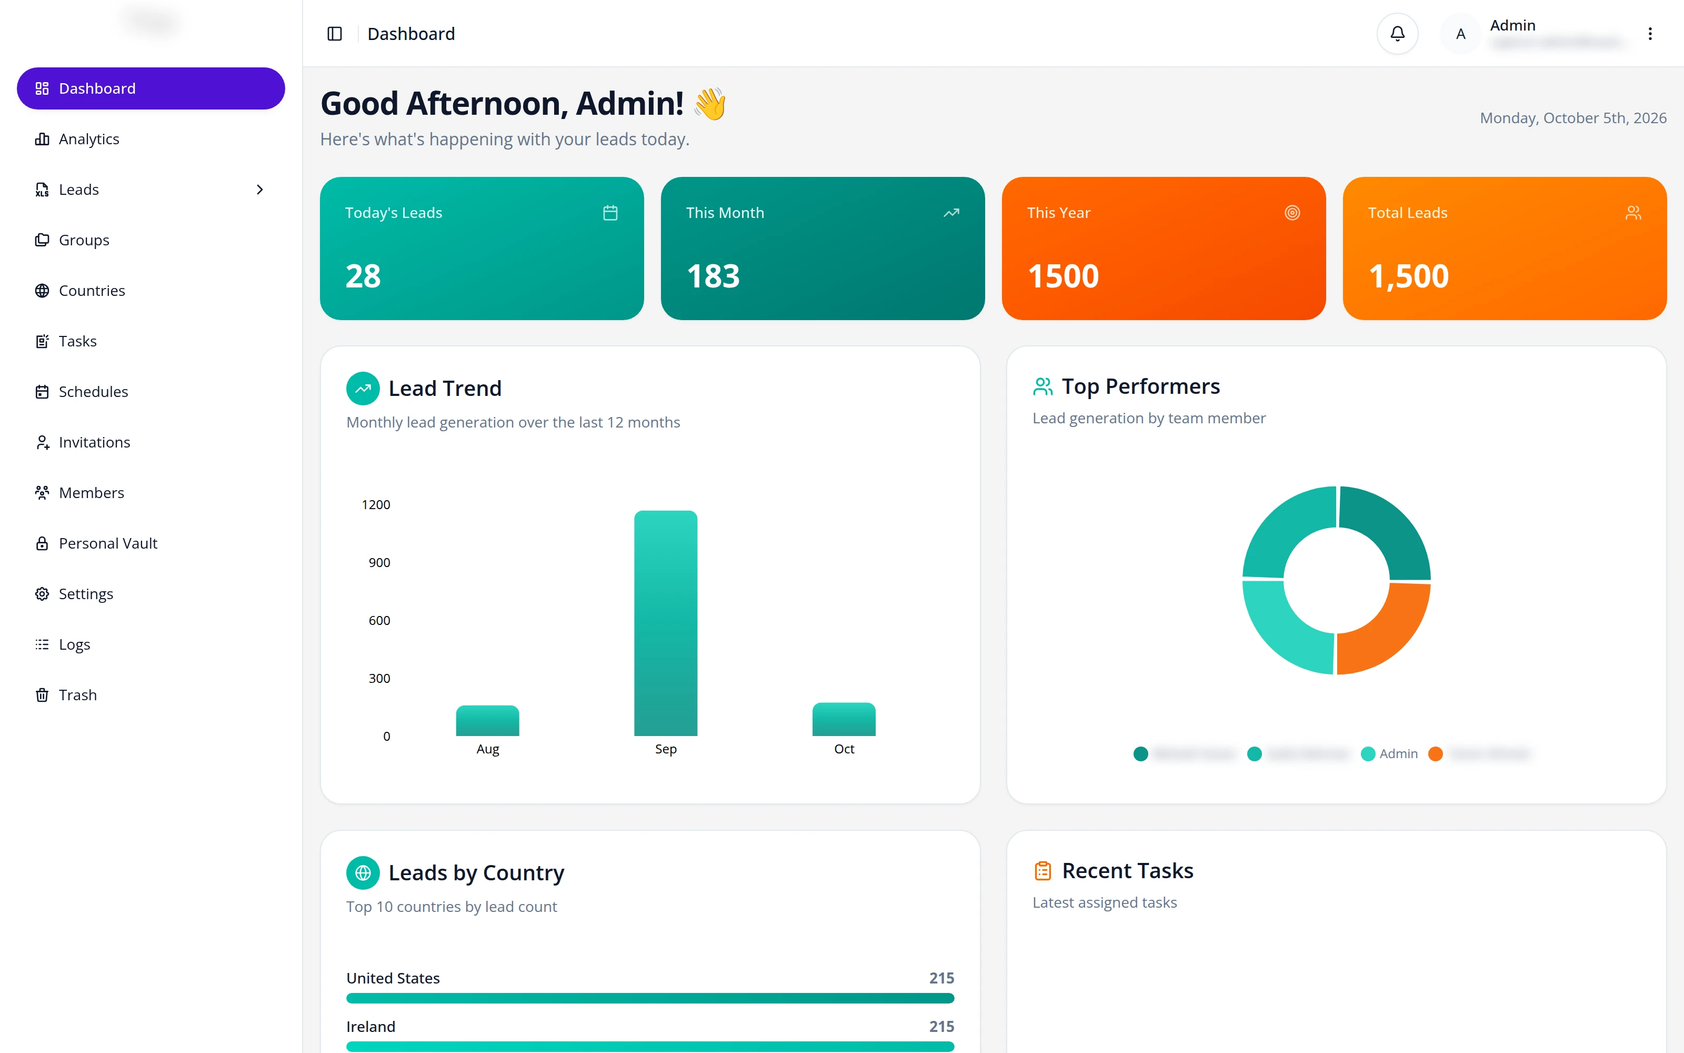Screen dimensions: 1684x1053
Task: Click the Leads by Country globe icon
Action: pos(363,872)
